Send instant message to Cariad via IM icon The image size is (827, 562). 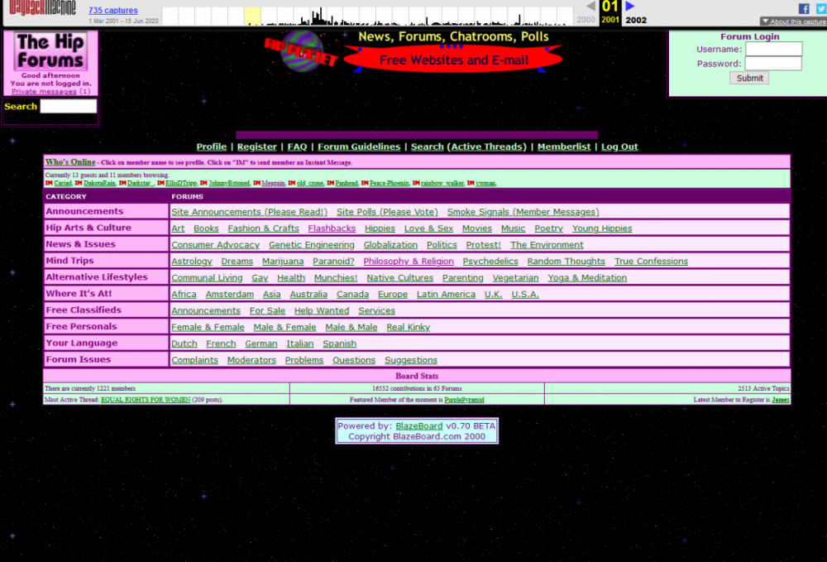pyautogui.click(x=49, y=183)
